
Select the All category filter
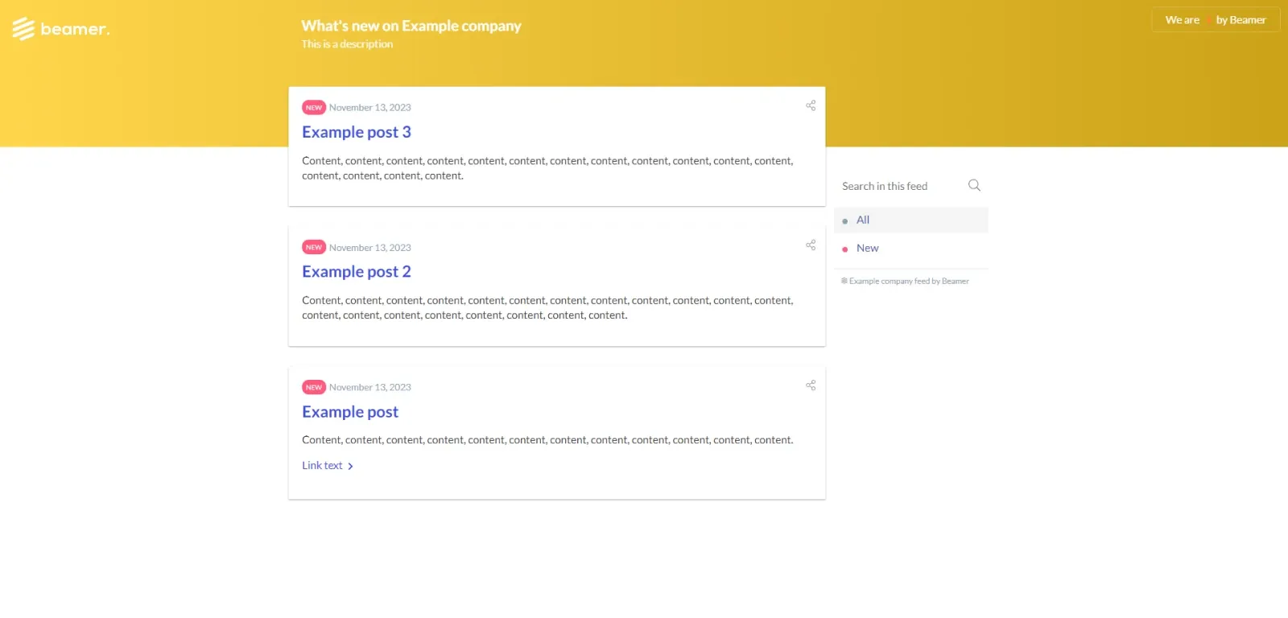pyautogui.click(x=911, y=220)
